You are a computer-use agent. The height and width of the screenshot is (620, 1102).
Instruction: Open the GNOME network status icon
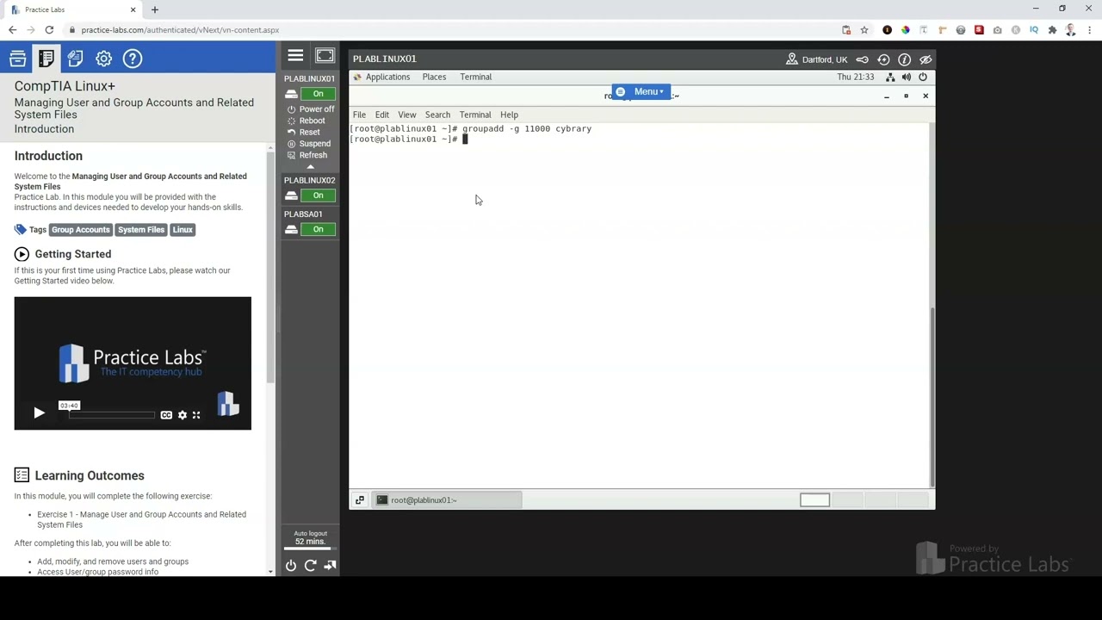click(890, 77)
